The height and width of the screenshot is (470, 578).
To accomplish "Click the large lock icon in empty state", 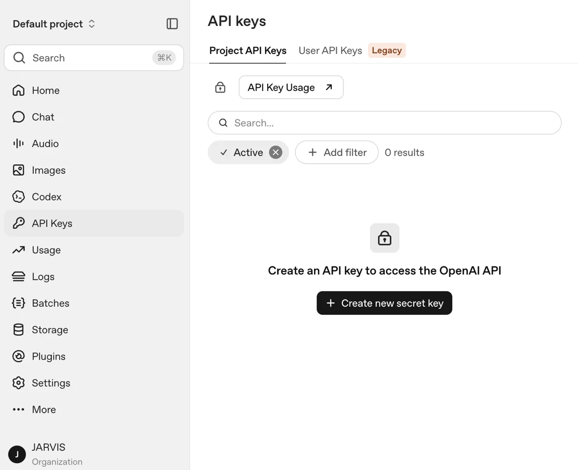I will (384, 238).
